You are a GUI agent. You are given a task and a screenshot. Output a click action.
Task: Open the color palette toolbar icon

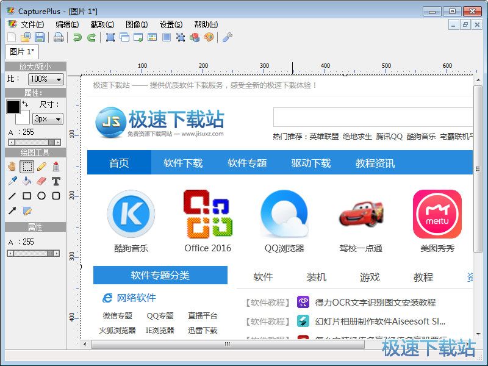point(209,38)
